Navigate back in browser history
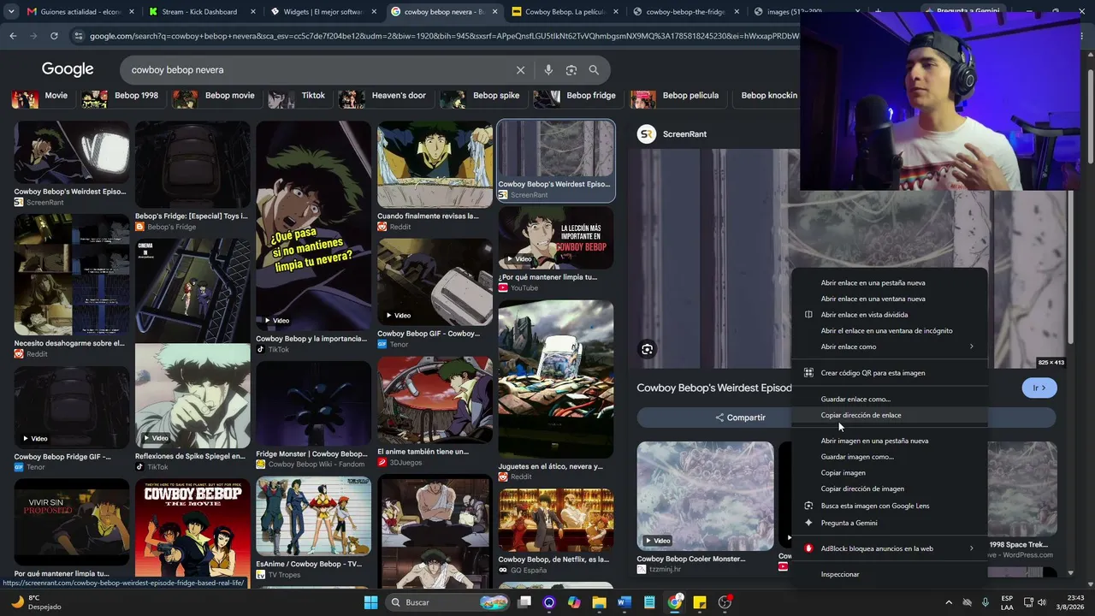Viewport: 1095px width, 616px height. click(x=13, y=36)
